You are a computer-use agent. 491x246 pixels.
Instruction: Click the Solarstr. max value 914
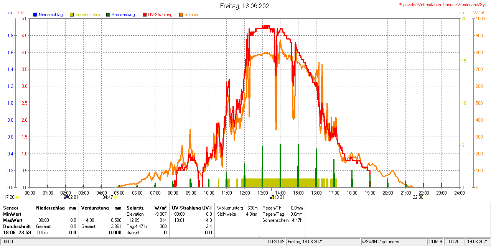click(x=163, y=220)
